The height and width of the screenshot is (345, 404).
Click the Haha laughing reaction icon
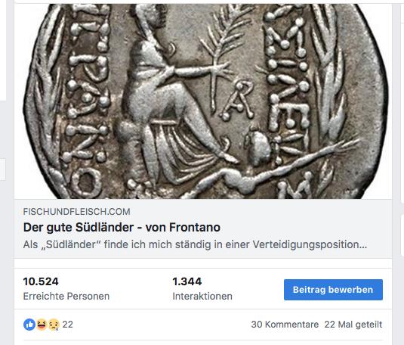click(x=42, y=325)
